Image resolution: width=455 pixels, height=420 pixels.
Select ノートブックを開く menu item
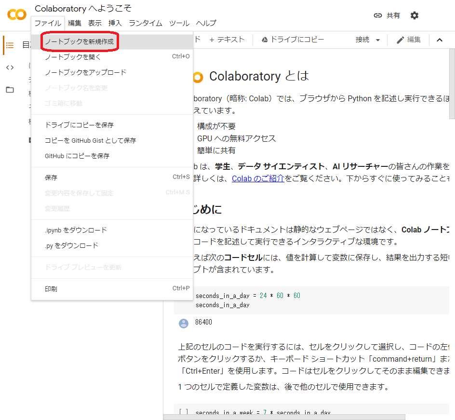pos(112,57)
